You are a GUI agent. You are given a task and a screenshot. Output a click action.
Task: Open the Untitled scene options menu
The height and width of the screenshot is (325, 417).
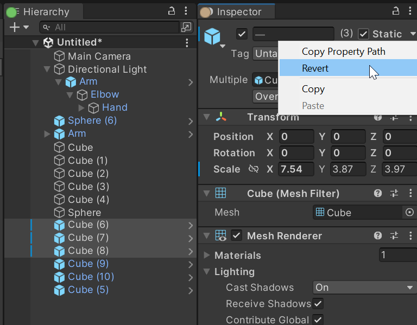click(187, 42)
